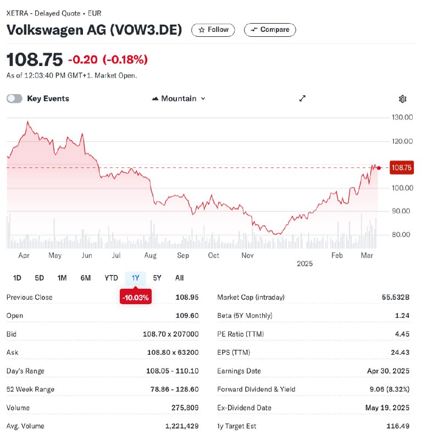Viewport: 422px width, 440px height.
Task: Toggle the Key Events switch
Action: (15, 99)
